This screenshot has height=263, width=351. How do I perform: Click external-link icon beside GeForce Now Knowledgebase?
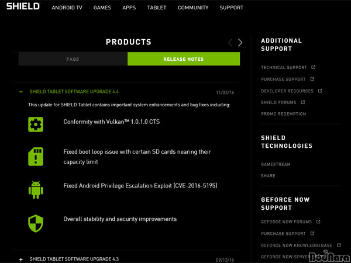coord(339,245)
